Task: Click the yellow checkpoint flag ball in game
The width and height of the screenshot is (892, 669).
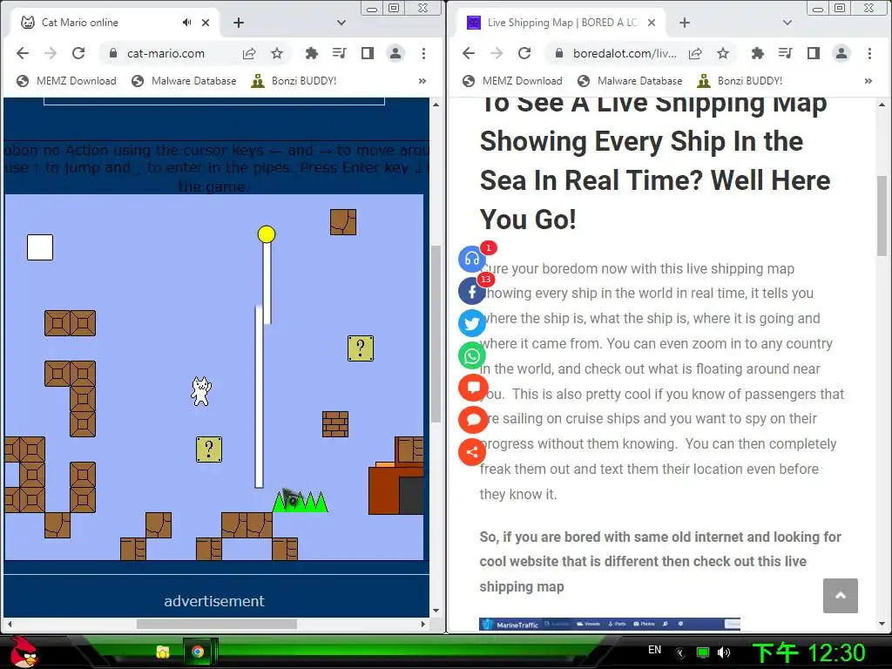Action: [267, 234]
